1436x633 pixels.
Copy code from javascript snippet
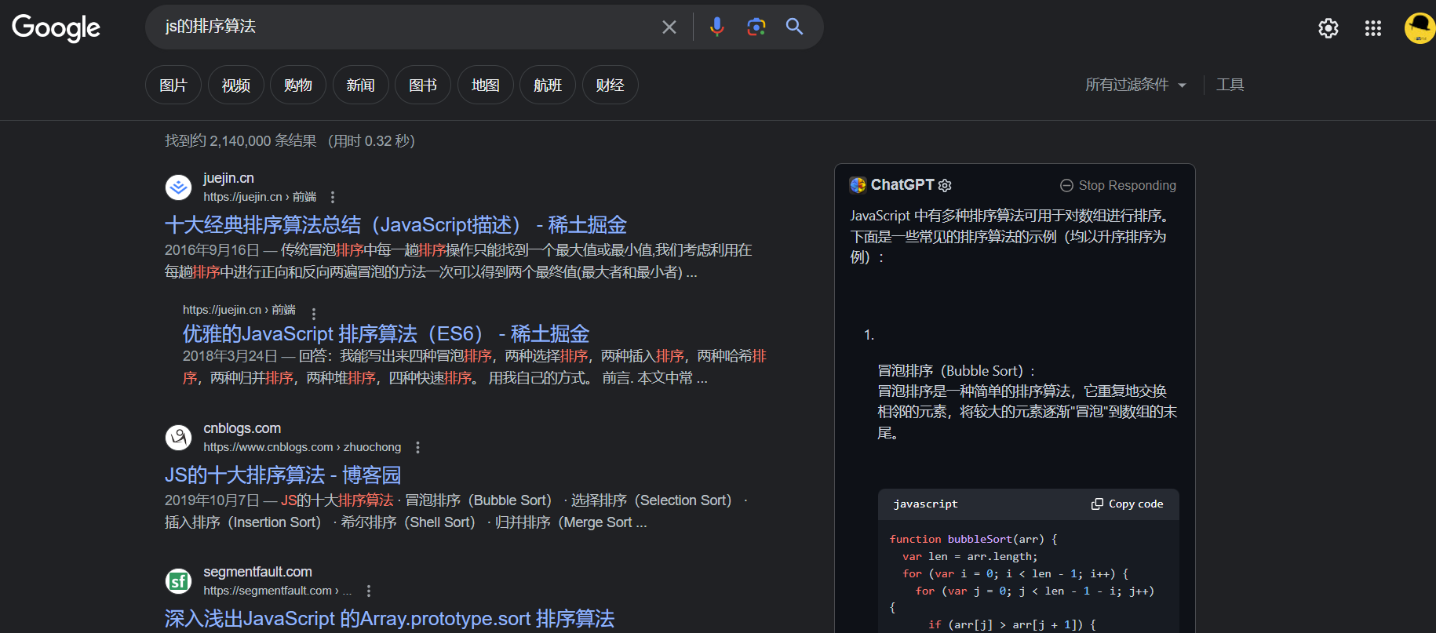1128,504
